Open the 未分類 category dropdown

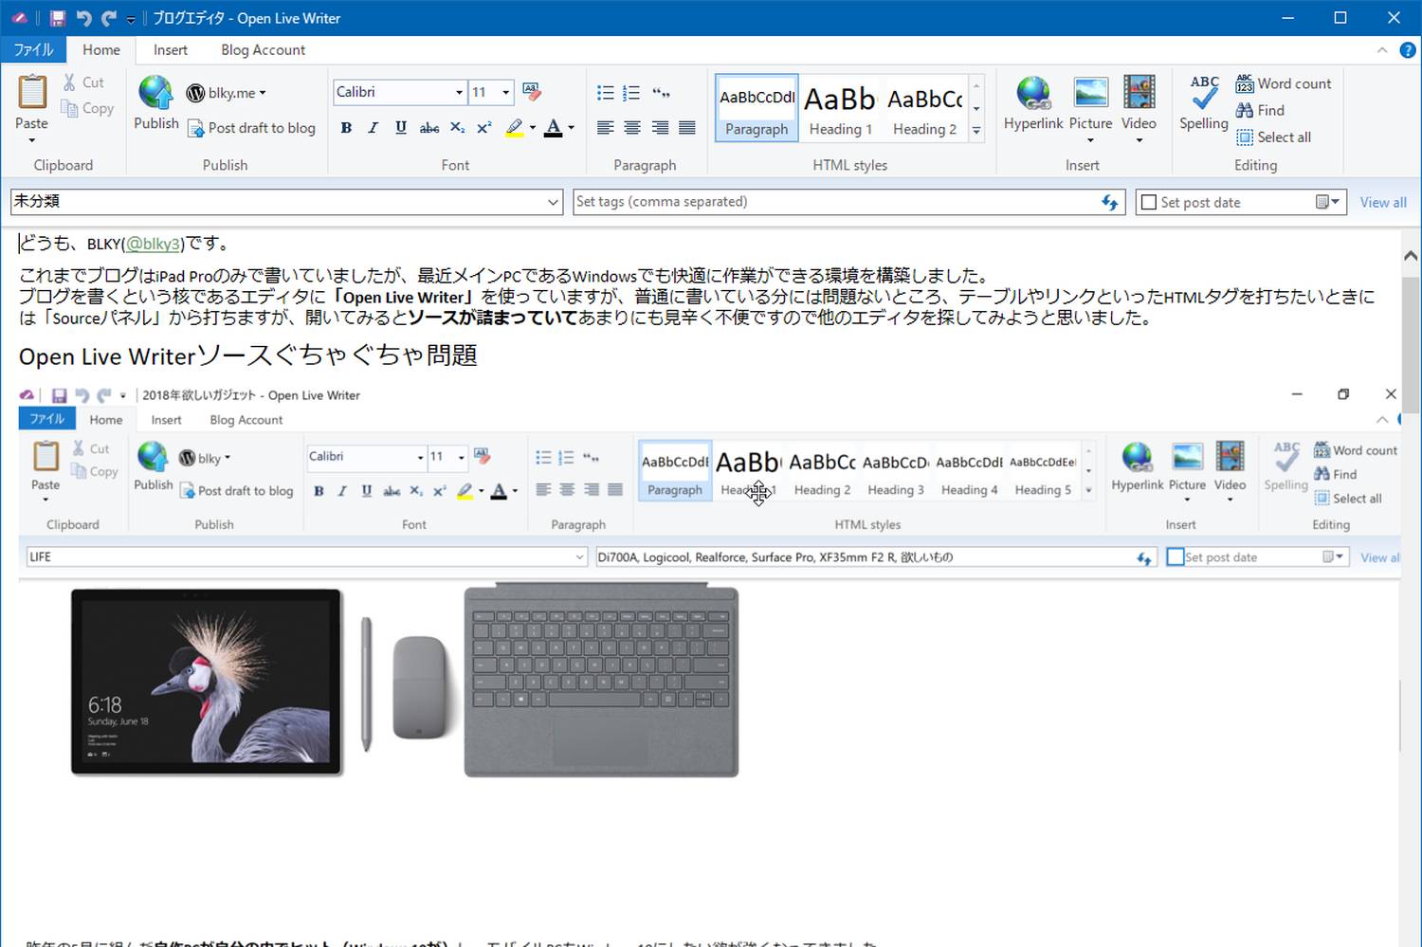point(553,201)
